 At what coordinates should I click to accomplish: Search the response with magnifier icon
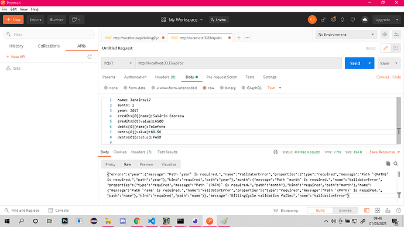pos(396,164)
